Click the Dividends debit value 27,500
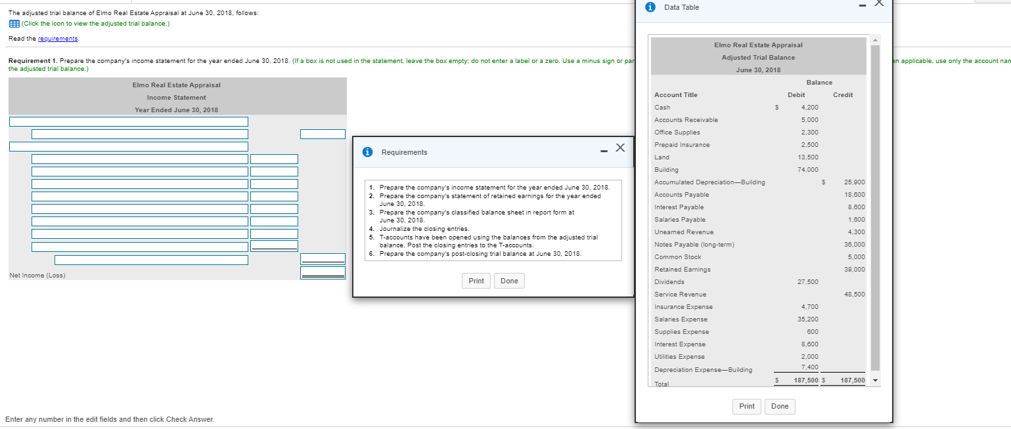1011x429 pixels. point(808,282)
